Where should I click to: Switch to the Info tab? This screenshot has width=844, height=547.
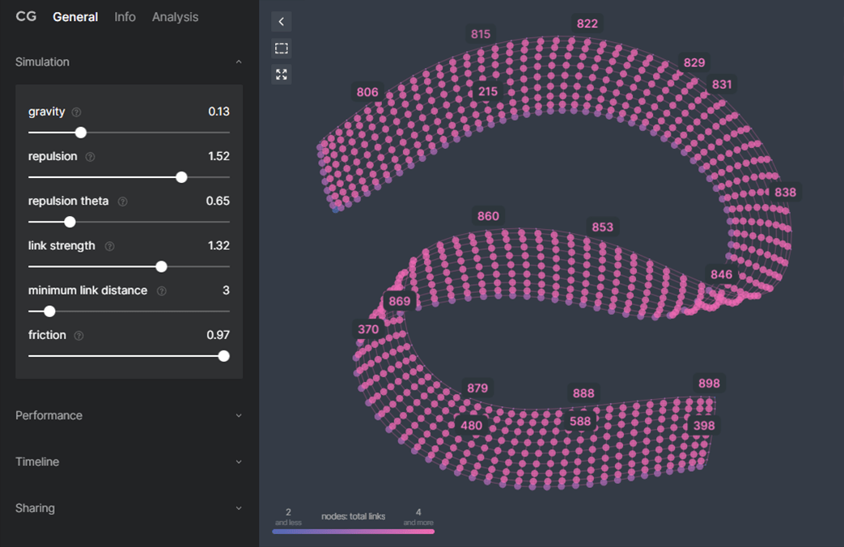pyautogui.click(x=125, y=17)
